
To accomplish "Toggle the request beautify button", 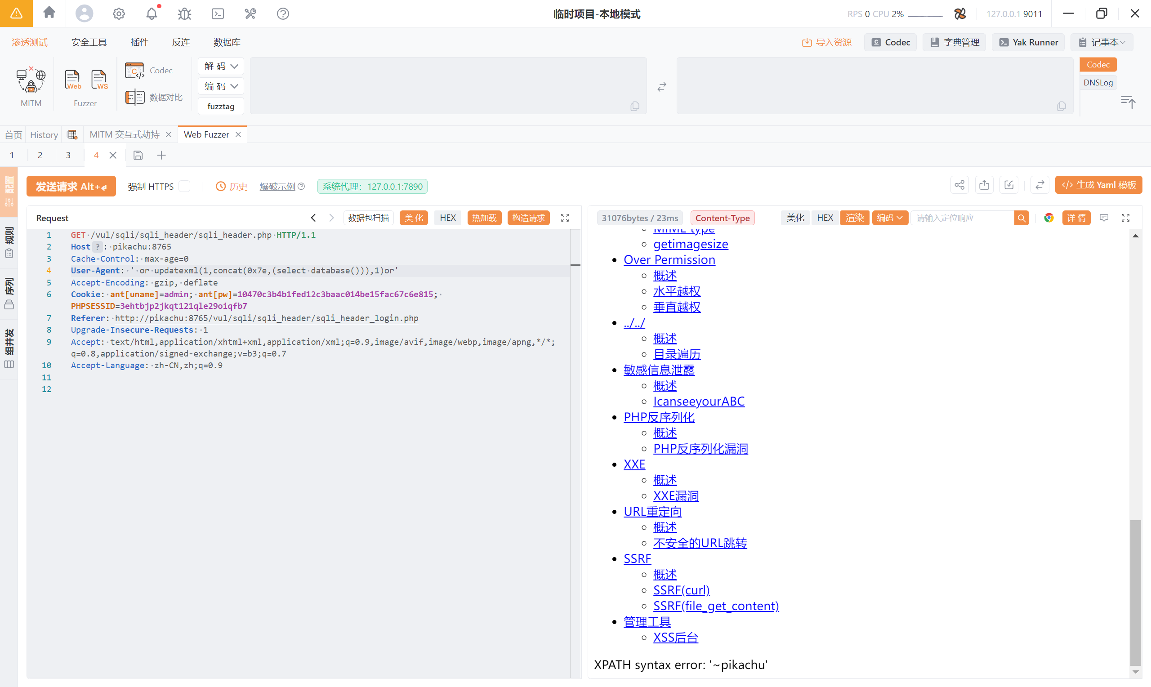I will coord(413,218).
